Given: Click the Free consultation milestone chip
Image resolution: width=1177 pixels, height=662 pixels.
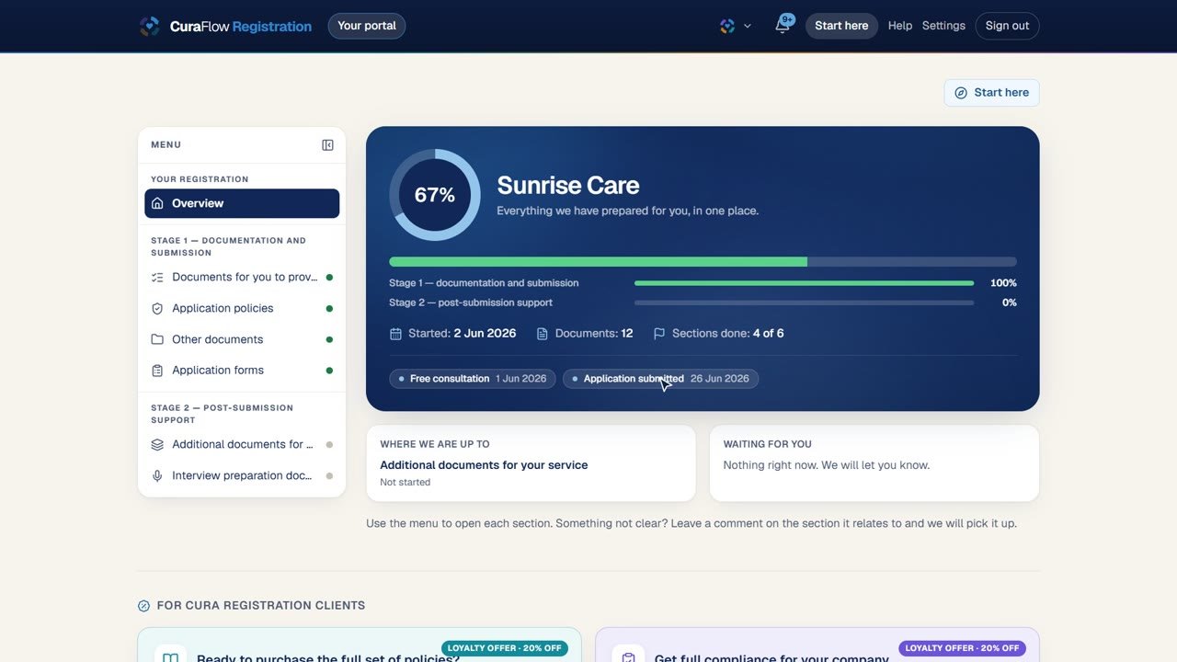Looking at the screenshot, I should tap(473, 379).
